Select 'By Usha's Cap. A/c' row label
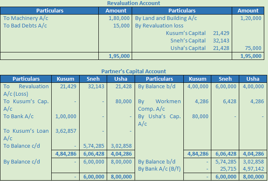Screen dimensions: 268x181 (159, 120)
